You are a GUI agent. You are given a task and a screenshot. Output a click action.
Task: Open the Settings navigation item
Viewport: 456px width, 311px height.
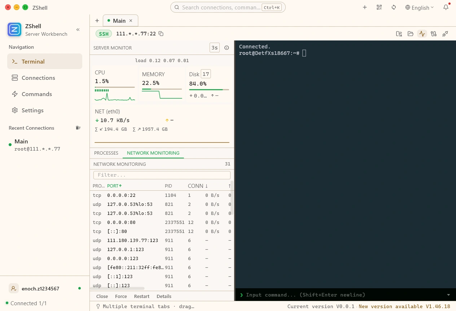click(45, 110)
